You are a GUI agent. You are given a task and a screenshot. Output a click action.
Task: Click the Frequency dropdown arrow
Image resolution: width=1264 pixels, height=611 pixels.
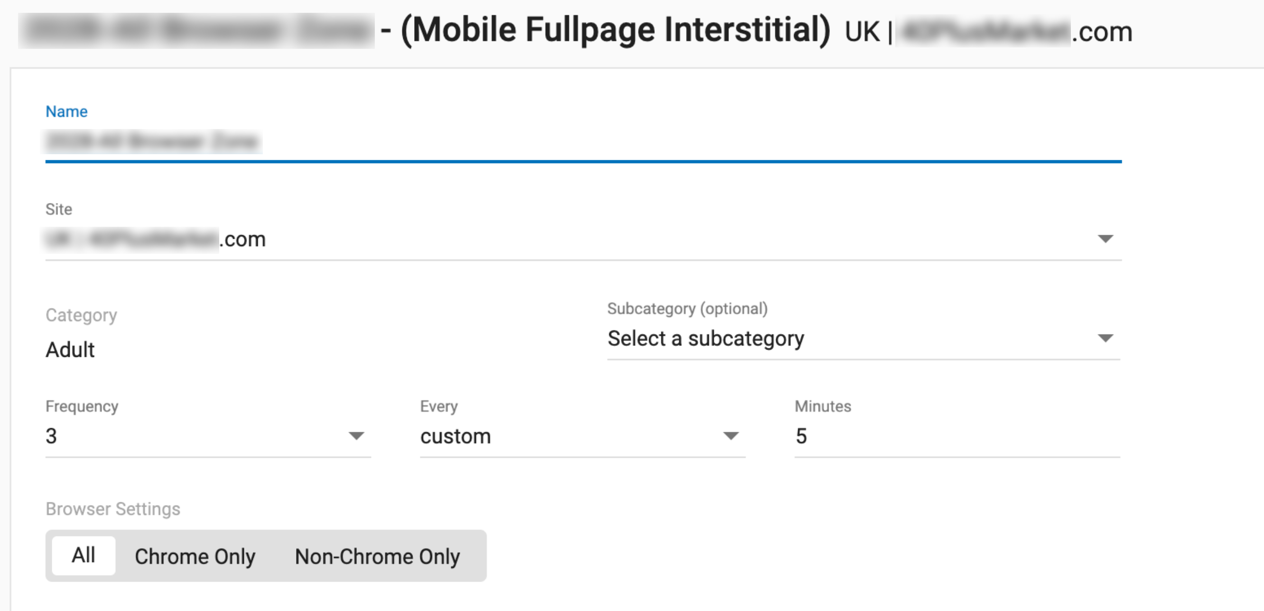point(357,436)
